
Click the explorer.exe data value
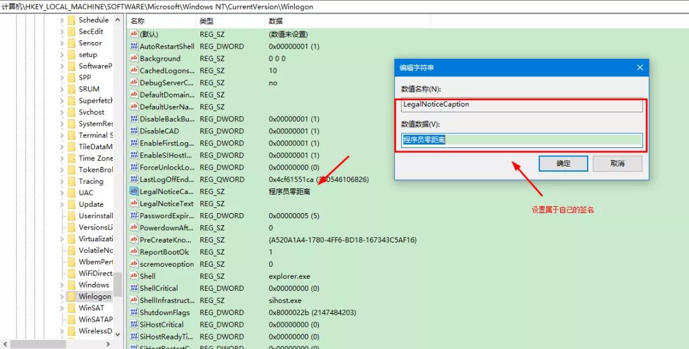click(290, 276)
